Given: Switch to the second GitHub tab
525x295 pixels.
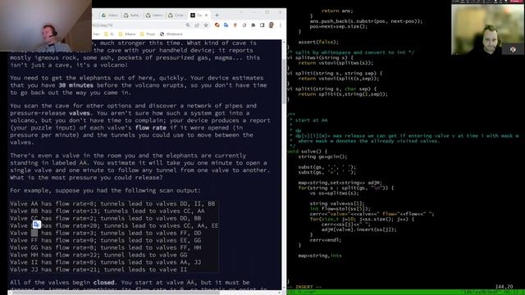Looking at the screenshot, I should tap(131, 16).
